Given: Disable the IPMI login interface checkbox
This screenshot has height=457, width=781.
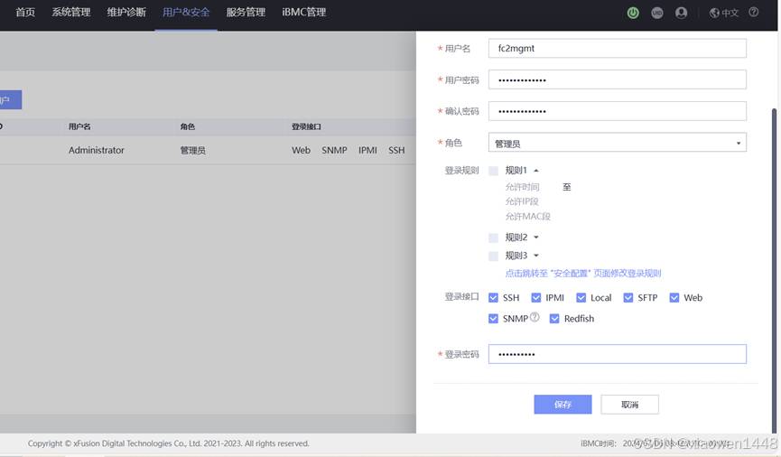Looking at the screenshot, I should 536,298.
